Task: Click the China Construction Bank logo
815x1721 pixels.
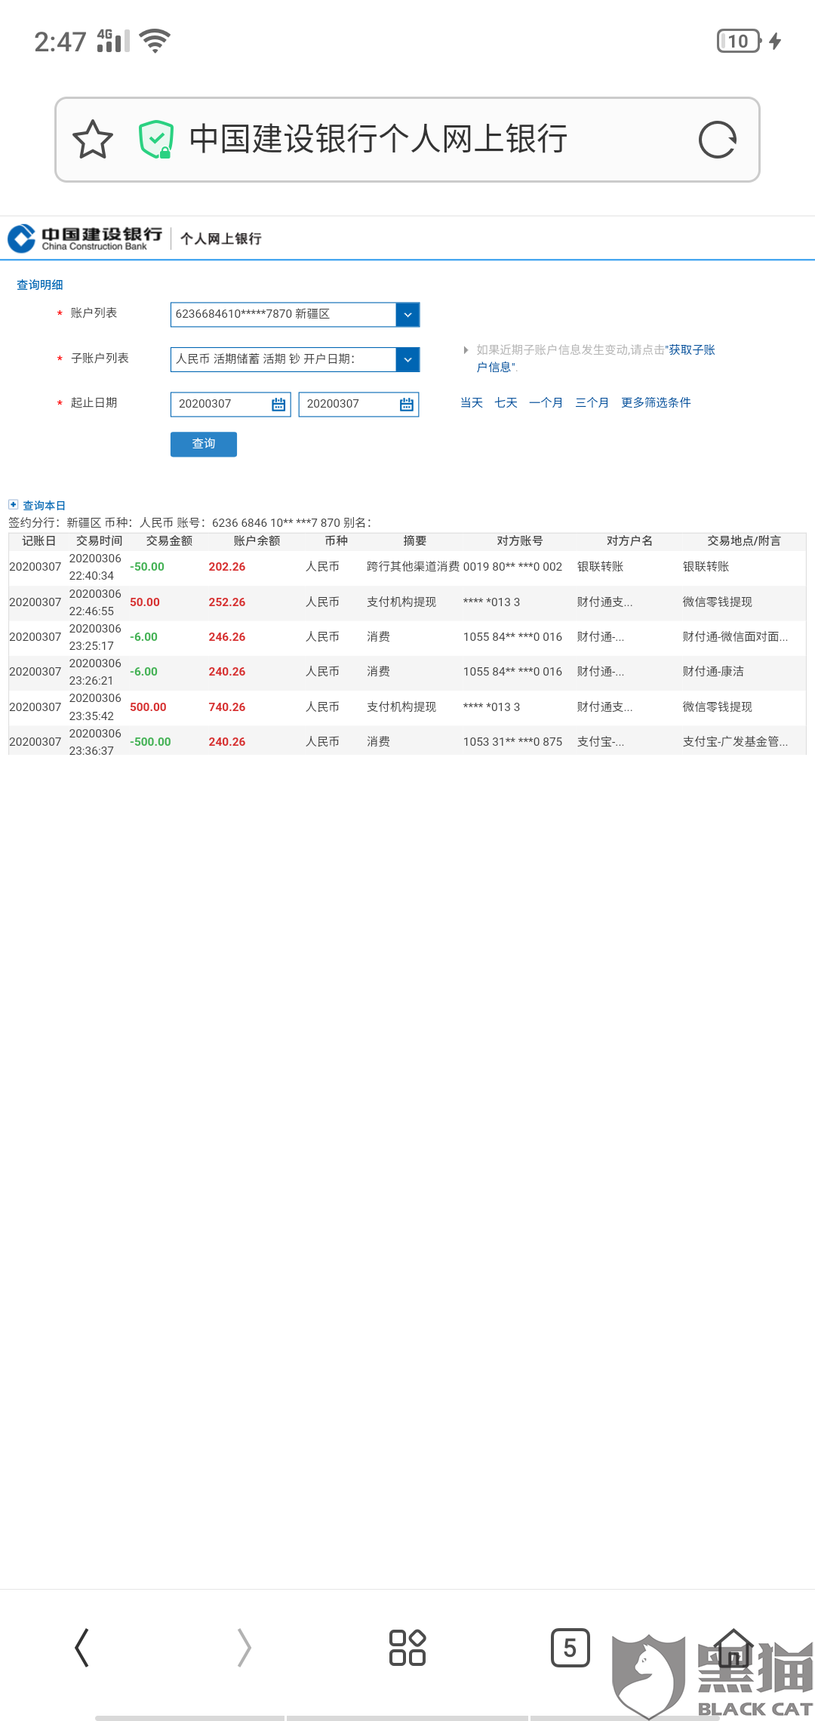Action: pos(85,239)
